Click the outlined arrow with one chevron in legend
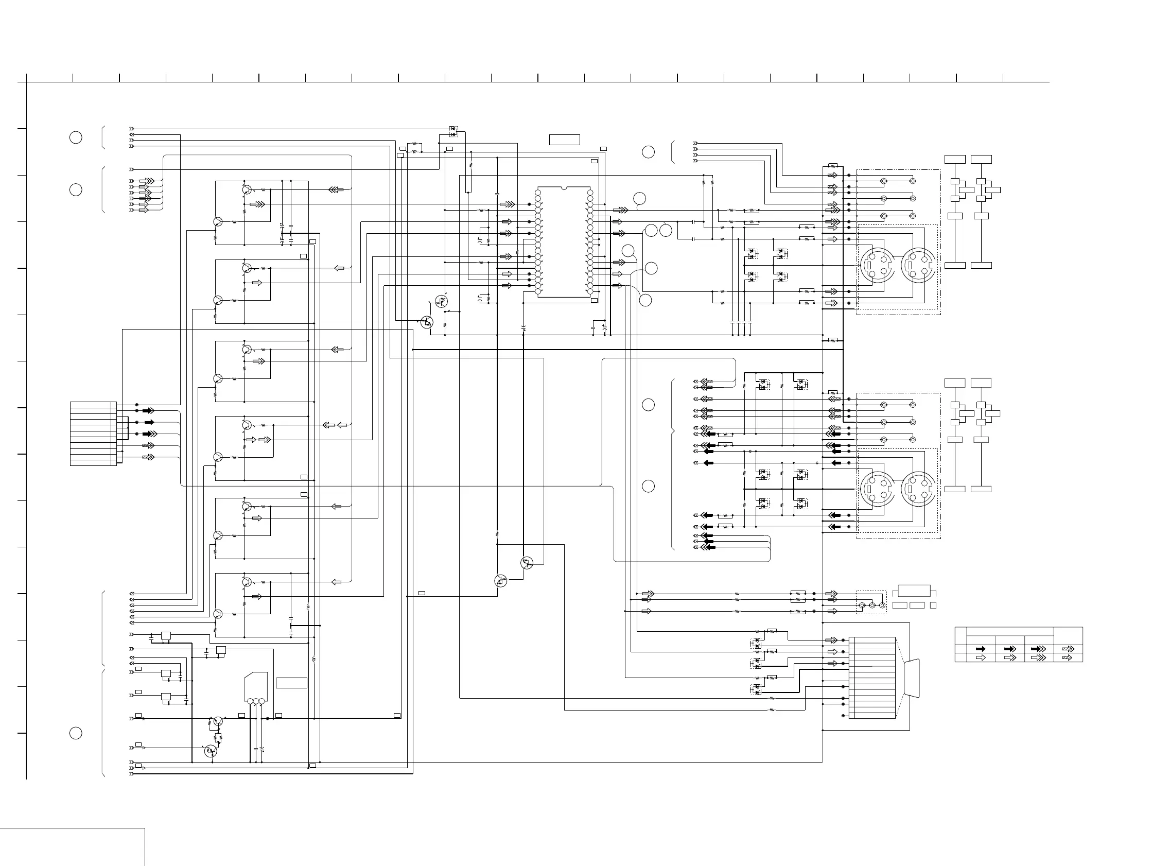1152x866 pixels. tap(1010, 657)
